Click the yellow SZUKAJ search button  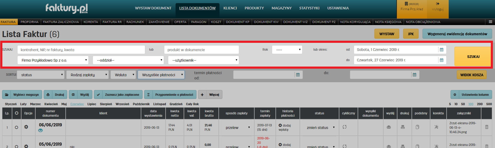tap(473, 57)
